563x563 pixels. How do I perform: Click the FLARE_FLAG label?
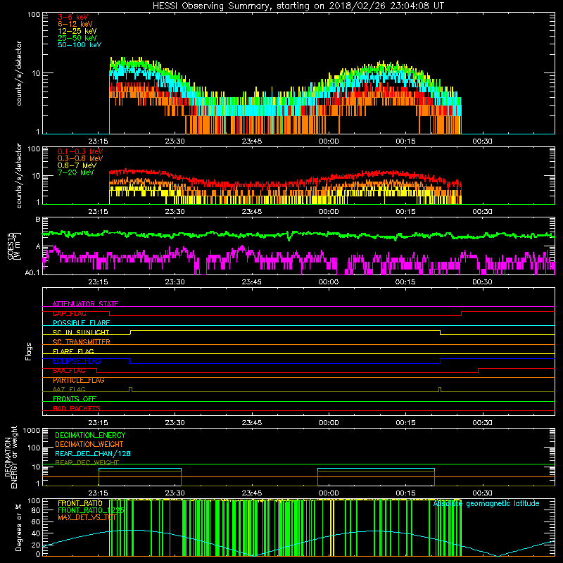click(x=73, y=351)
